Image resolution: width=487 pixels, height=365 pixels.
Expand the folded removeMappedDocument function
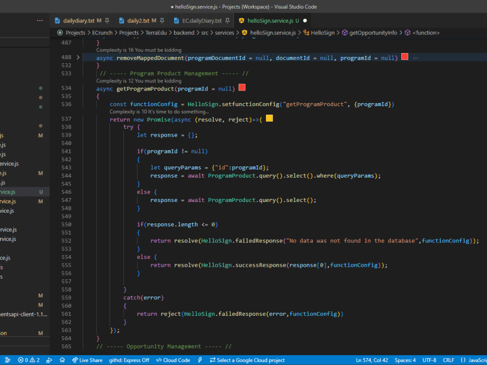pos(78,57)
